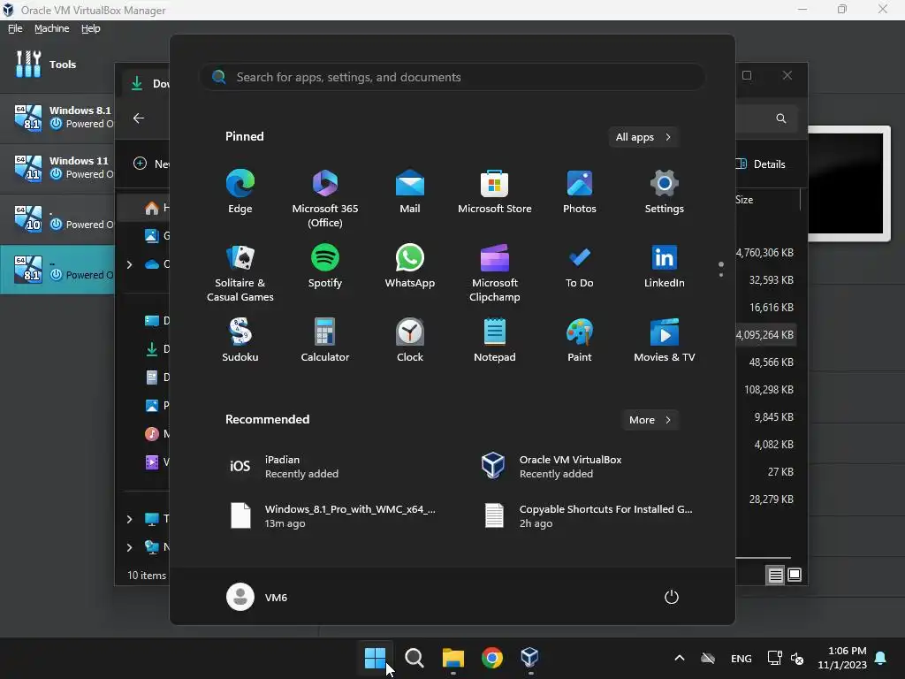
Task: Open the clock showing 1:06 PM
Action: point(842,658)
